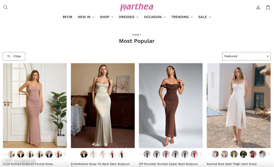The image size is (274, 167).
Task: Expand the NEW IN menu
Action: pyautogui.click(x=86, y=17)
